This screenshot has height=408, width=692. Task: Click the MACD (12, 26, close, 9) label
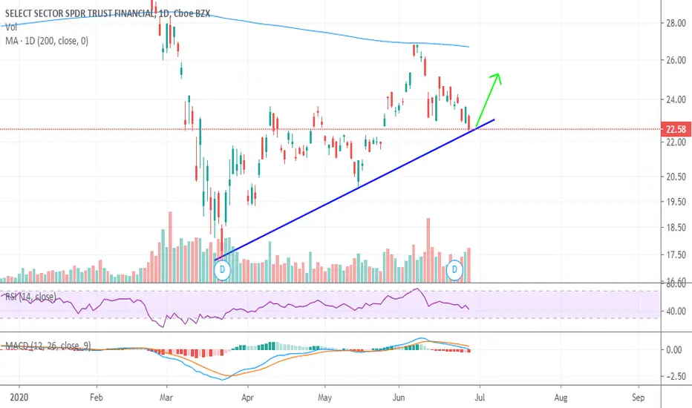(x=48, y=346)
